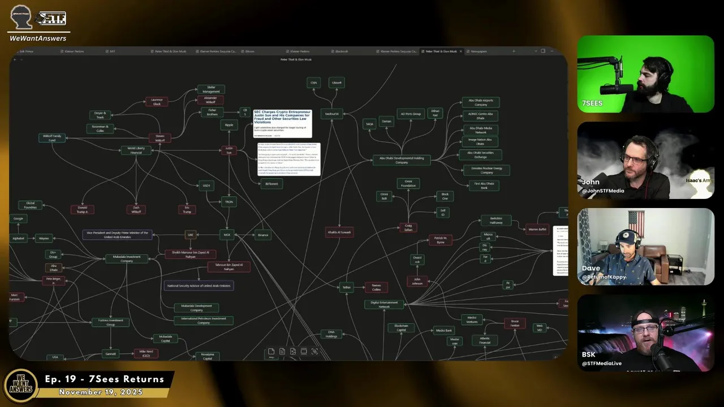
Task: Close the active Peter Thiel & Elon Musk tab
Action: tap(461, 51)
